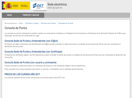Image resolution: width=132 pixels, height=98 pixels.
Task: Click the 'Se encuentra en:' label
Action: pyautogui.click(x=11, y=23)
